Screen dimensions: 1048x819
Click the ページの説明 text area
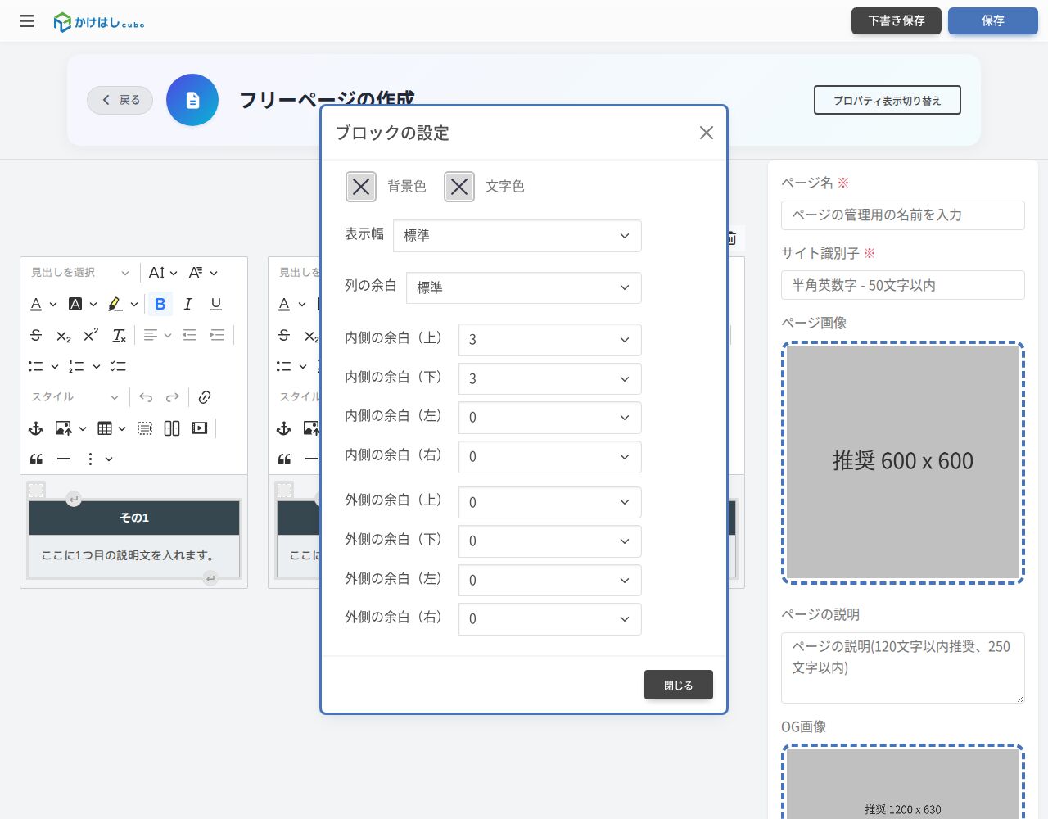pyautogui.click(x=903, y=667)
